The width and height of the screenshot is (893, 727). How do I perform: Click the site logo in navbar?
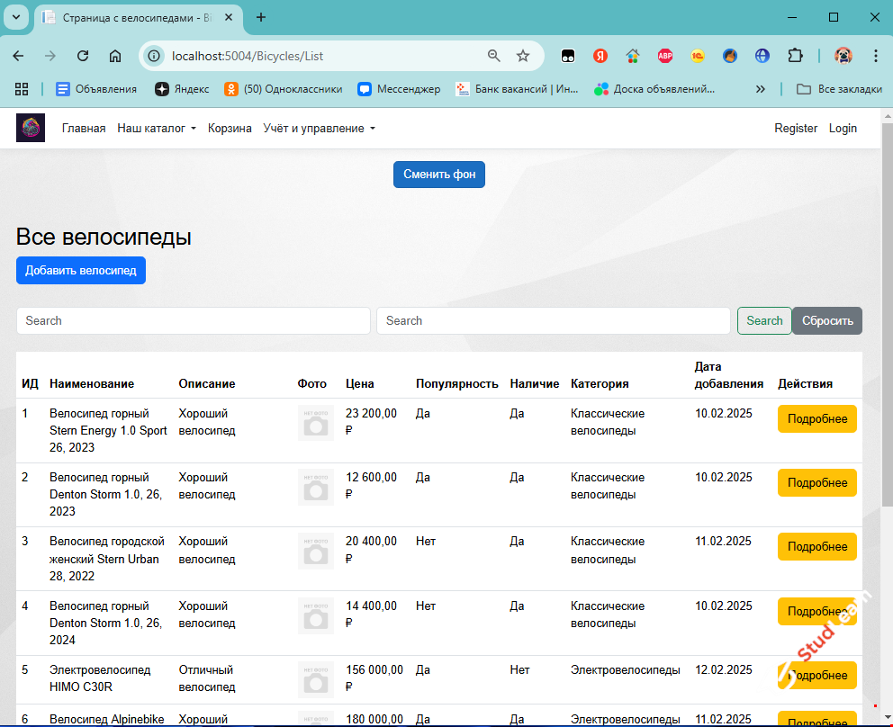click(31, 128)
